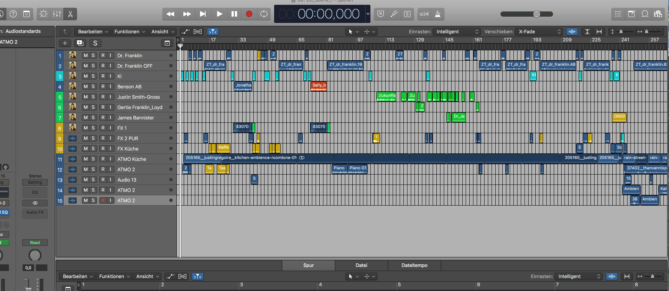This screenshot has height=291, width=669.
Task: Open the pointer tool menu in the bottom editor
Action: 353,277
